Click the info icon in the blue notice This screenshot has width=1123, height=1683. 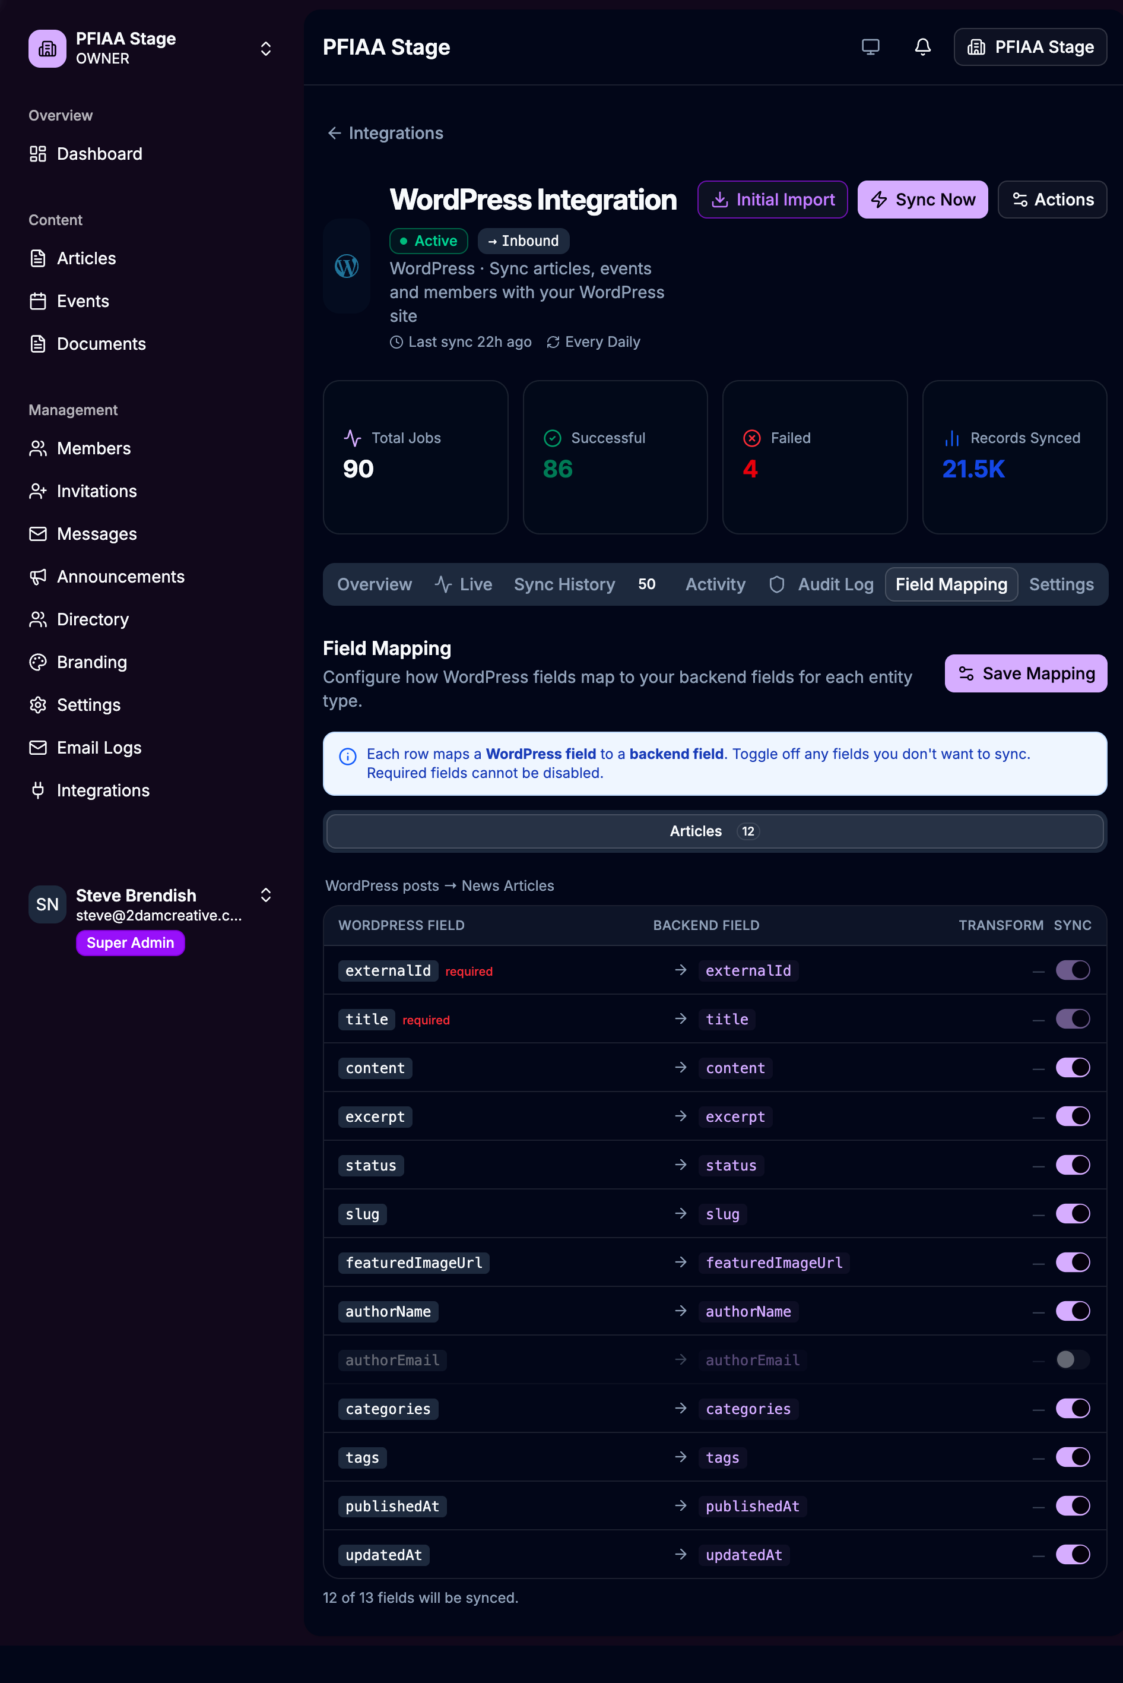click(x=347, y=756)
